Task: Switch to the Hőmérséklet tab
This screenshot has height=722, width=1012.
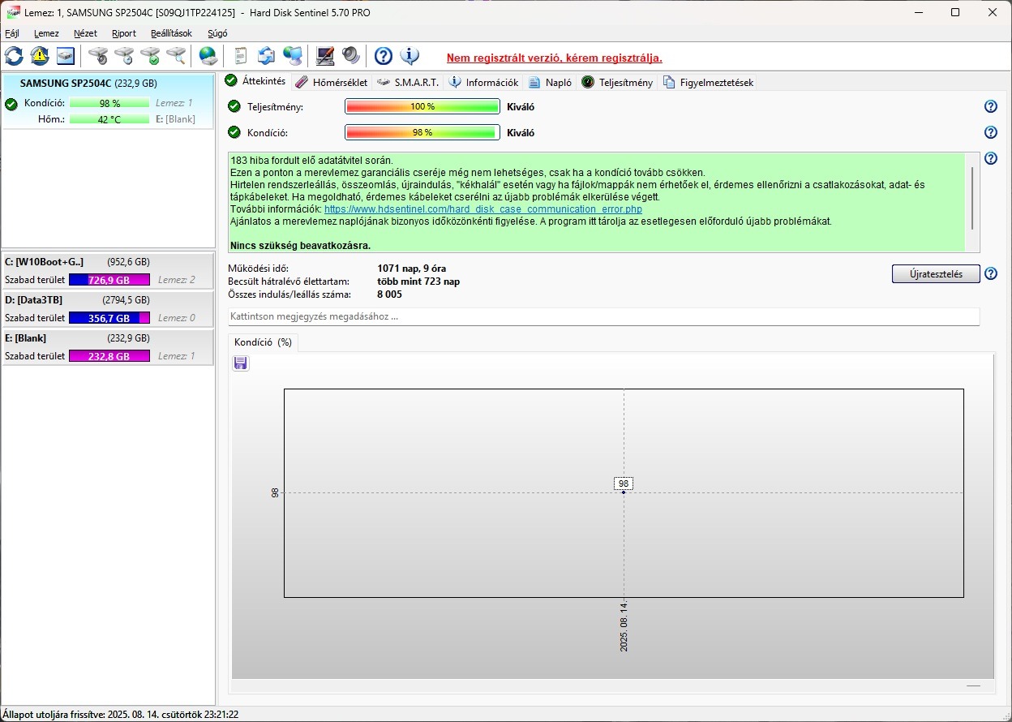Action: click(331, 82)
